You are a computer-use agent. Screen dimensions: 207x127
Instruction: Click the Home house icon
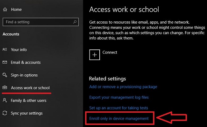[5, 10]
